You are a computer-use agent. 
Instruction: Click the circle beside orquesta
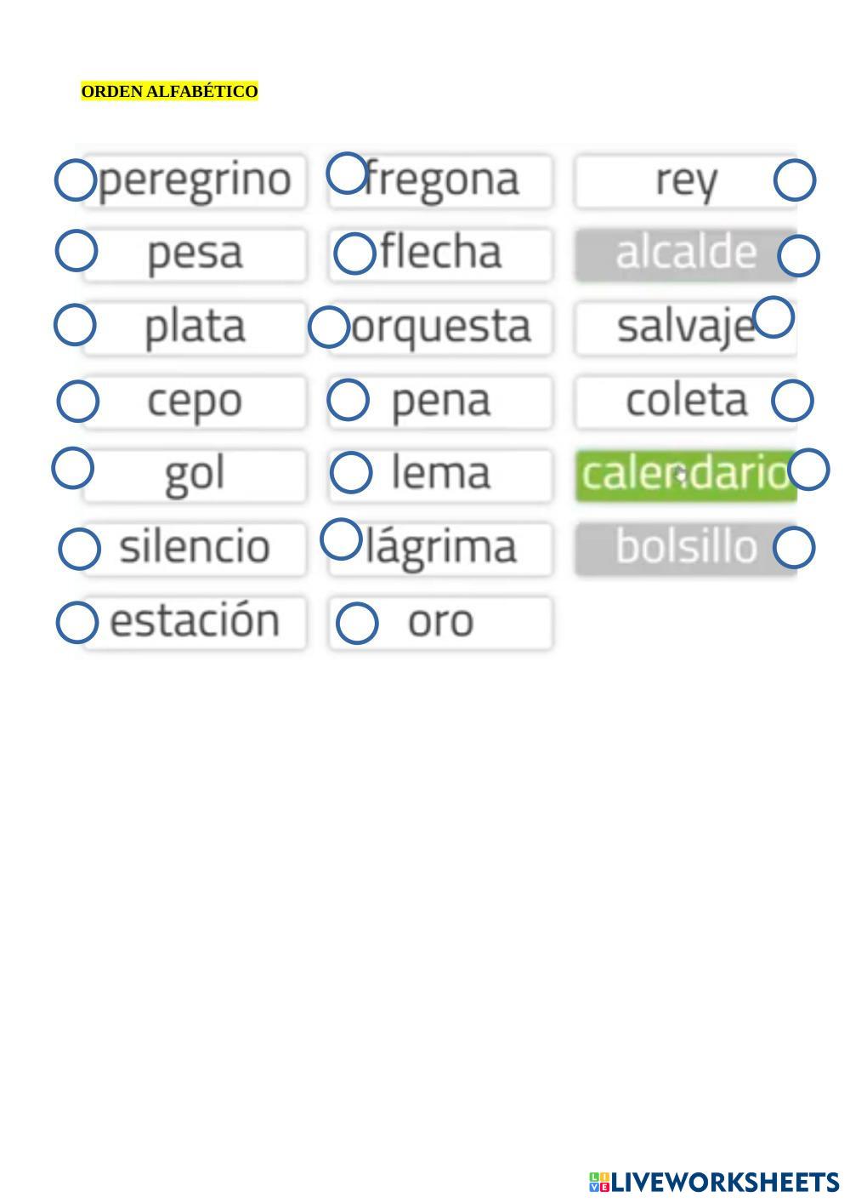point(329,328)
